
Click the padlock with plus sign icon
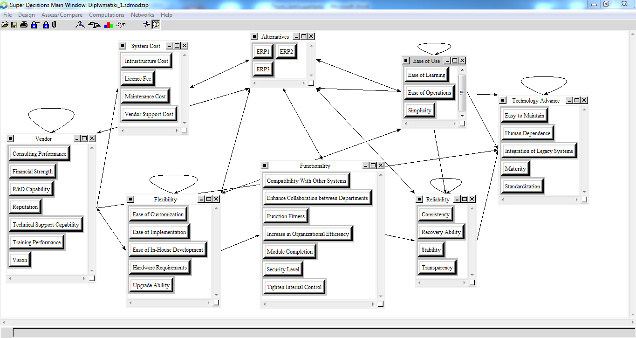(x=35, y=25)
